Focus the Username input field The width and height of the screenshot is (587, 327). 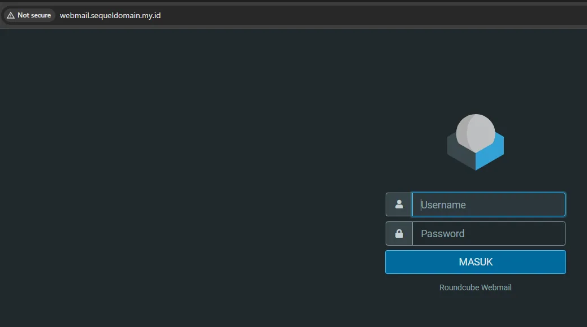pos(489,204)
